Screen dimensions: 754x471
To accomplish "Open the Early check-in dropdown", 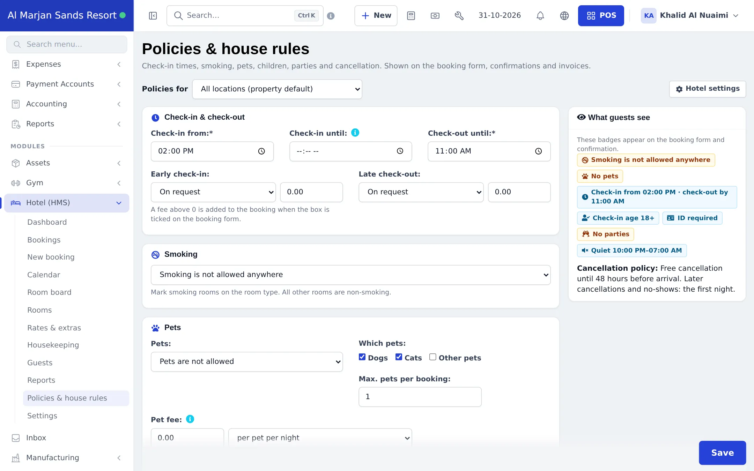I will [x=213, y=192].
